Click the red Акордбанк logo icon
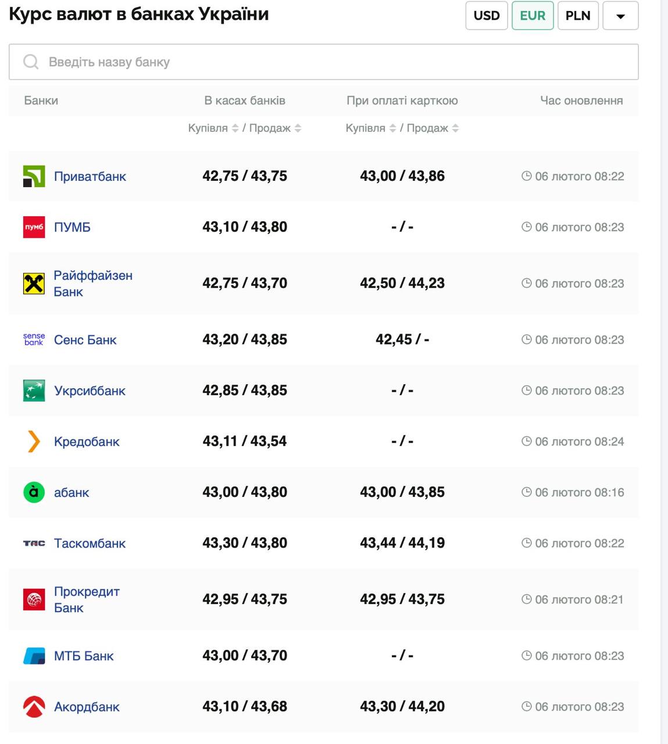Image resolution: width=668 pixels, height=744 pixels. pos(34,707)
